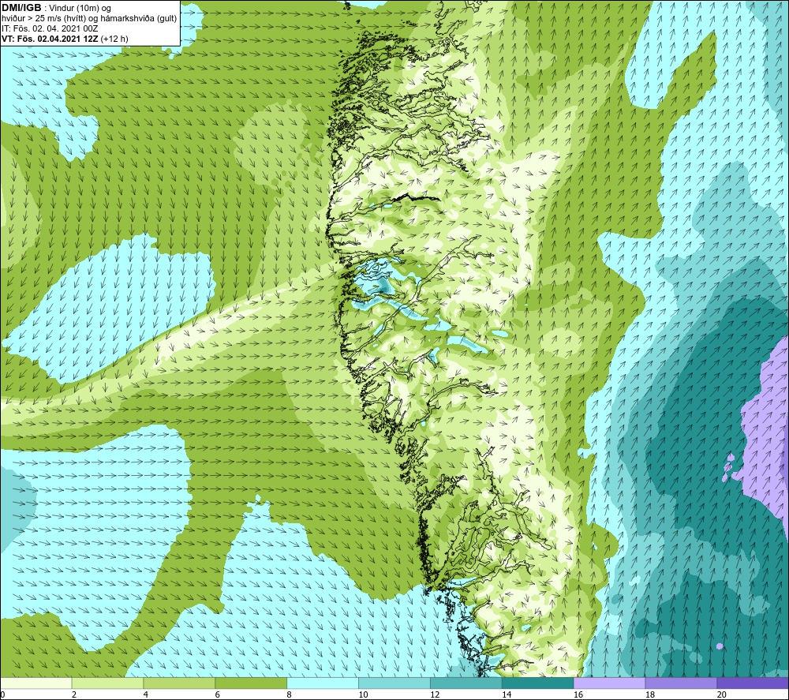Select the dark violet above-20 m/s swatch
Screen dimensions: 789x700
tap(753, 683)
